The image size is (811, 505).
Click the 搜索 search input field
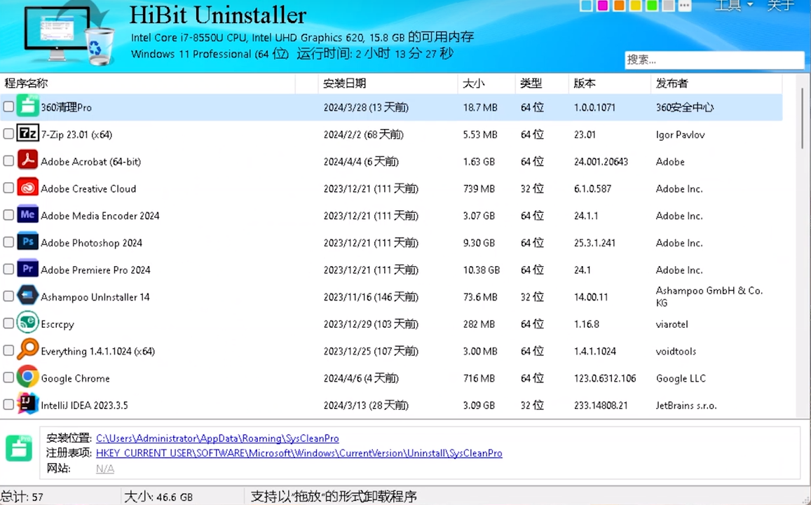point(714,60)
